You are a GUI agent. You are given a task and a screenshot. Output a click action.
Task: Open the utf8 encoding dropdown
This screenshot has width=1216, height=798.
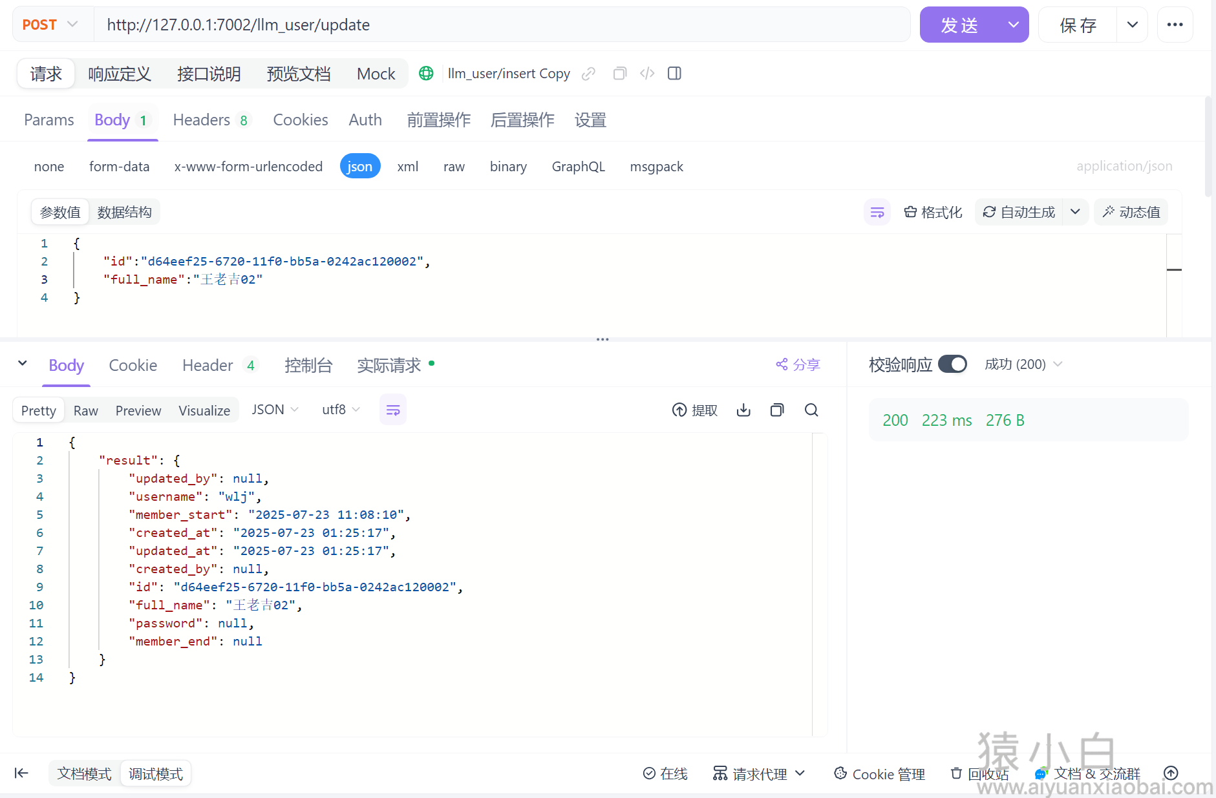341,410
